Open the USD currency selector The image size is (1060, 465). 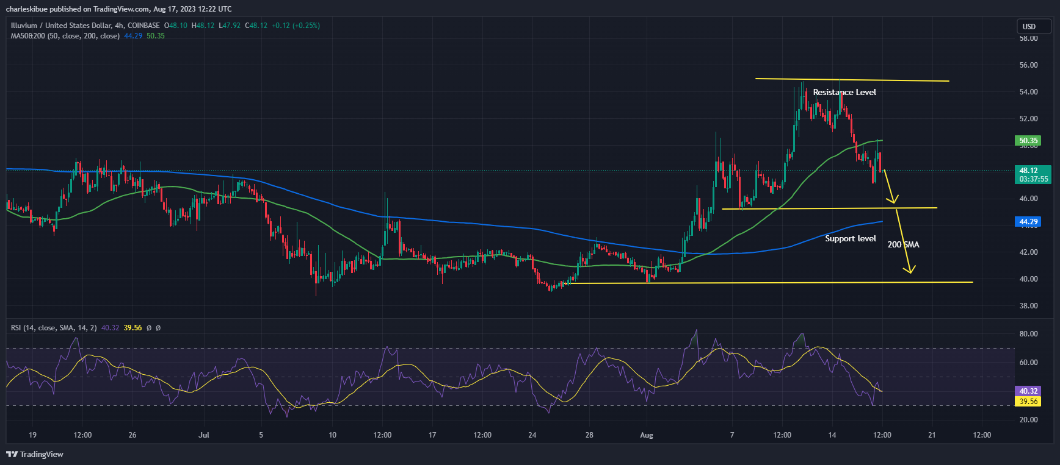(1033, 26)
